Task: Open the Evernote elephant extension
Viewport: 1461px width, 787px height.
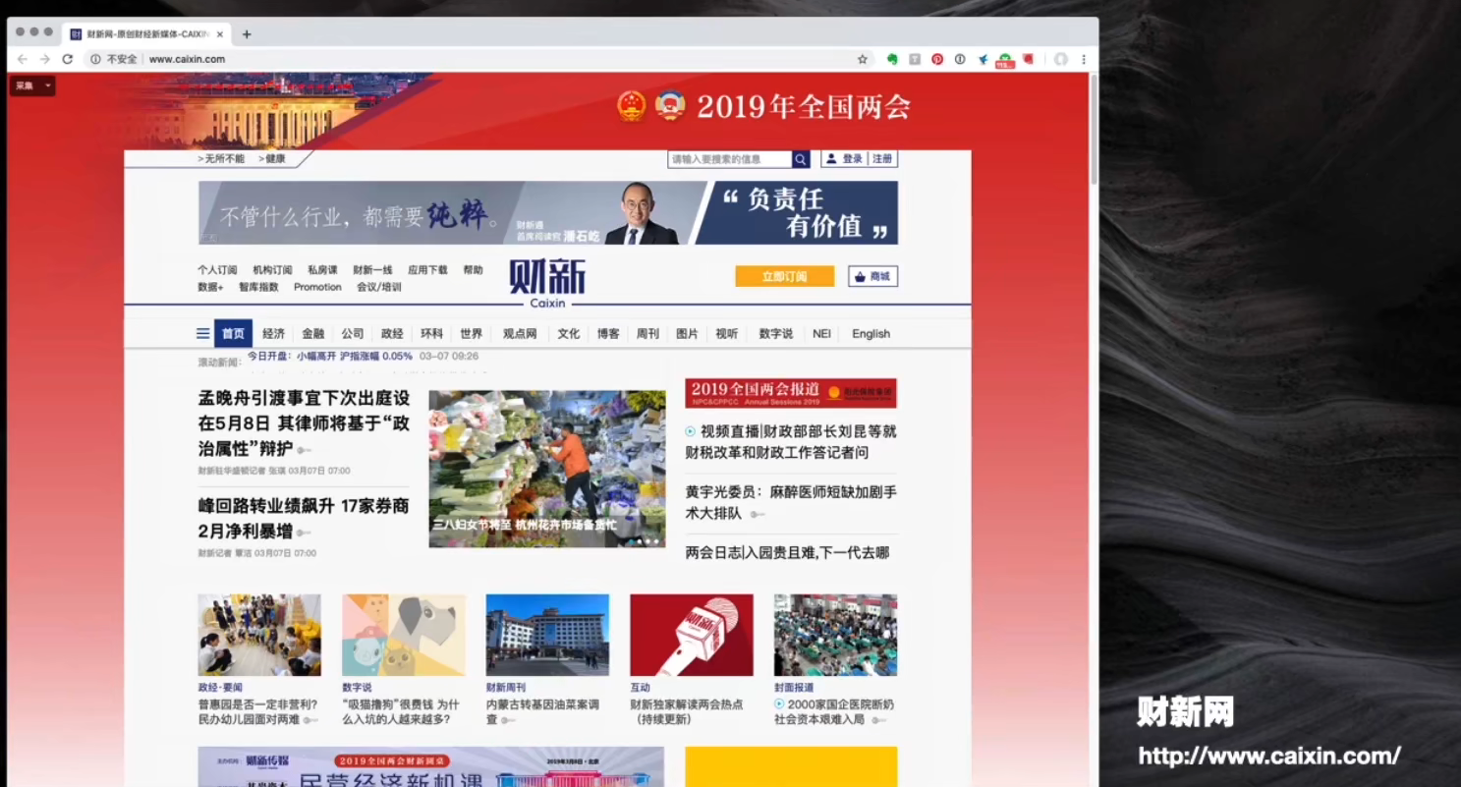Action: tap(892, 59)
